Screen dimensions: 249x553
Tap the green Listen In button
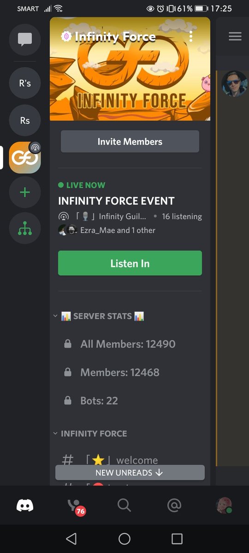130,263
